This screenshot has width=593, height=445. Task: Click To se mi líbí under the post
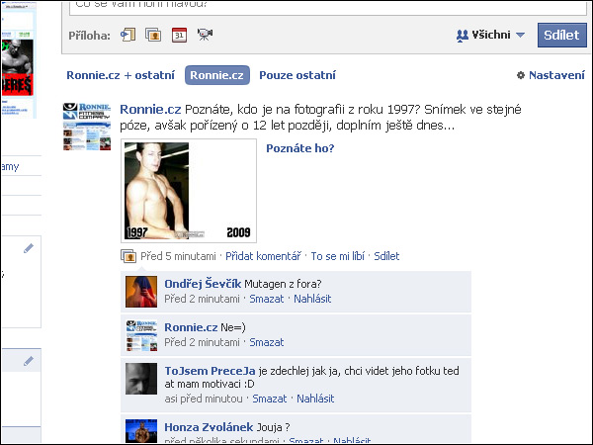pyautogui.click(x=337, y=256)
